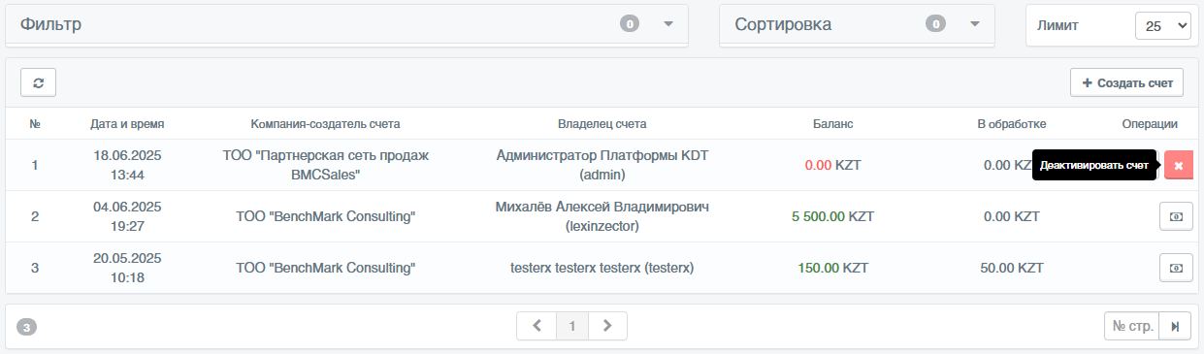The height and width of the screenshot is (354, 1204).
Task: Click the refresh table icon button
Action: (38, 82)
